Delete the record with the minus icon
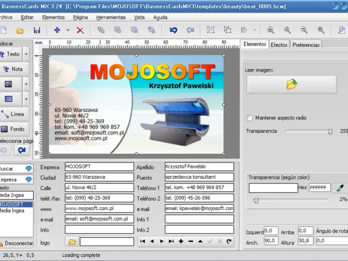 point(191,241)
